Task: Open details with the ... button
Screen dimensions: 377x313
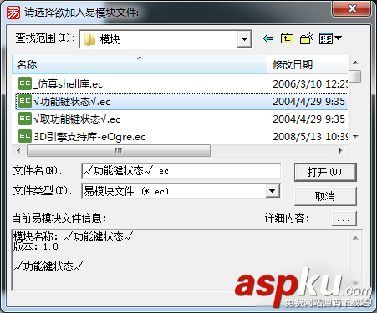Action: (344, 219)
